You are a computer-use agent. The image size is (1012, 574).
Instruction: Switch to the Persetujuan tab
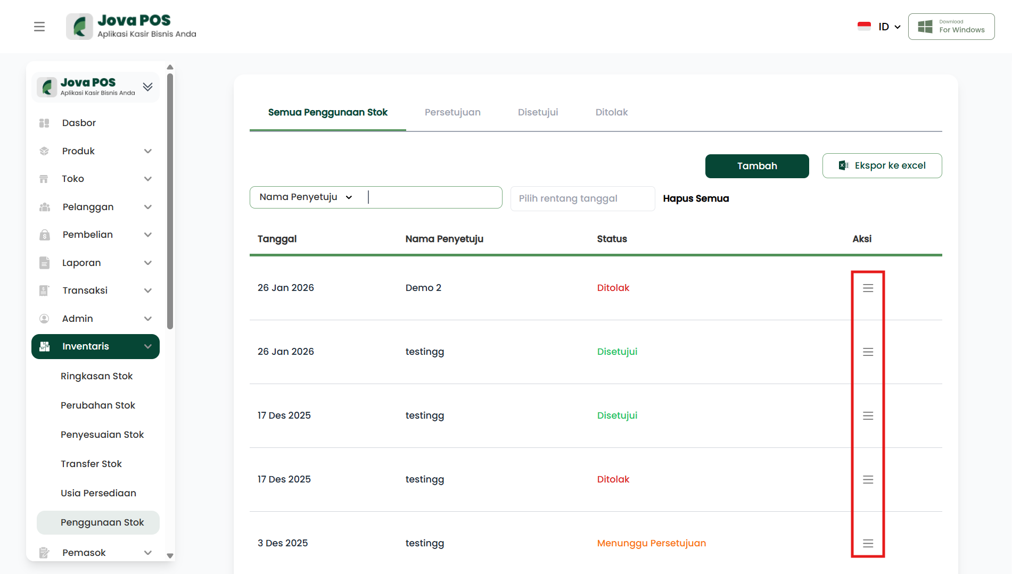coord(452,112)
